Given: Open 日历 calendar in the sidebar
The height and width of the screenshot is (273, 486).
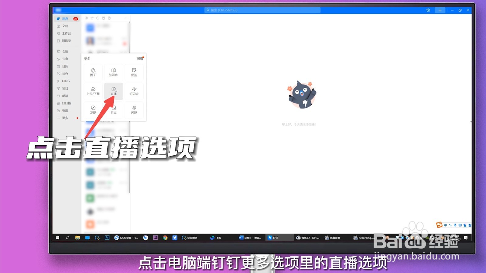Looking at the screenshot, I should [x=63, y=66].
